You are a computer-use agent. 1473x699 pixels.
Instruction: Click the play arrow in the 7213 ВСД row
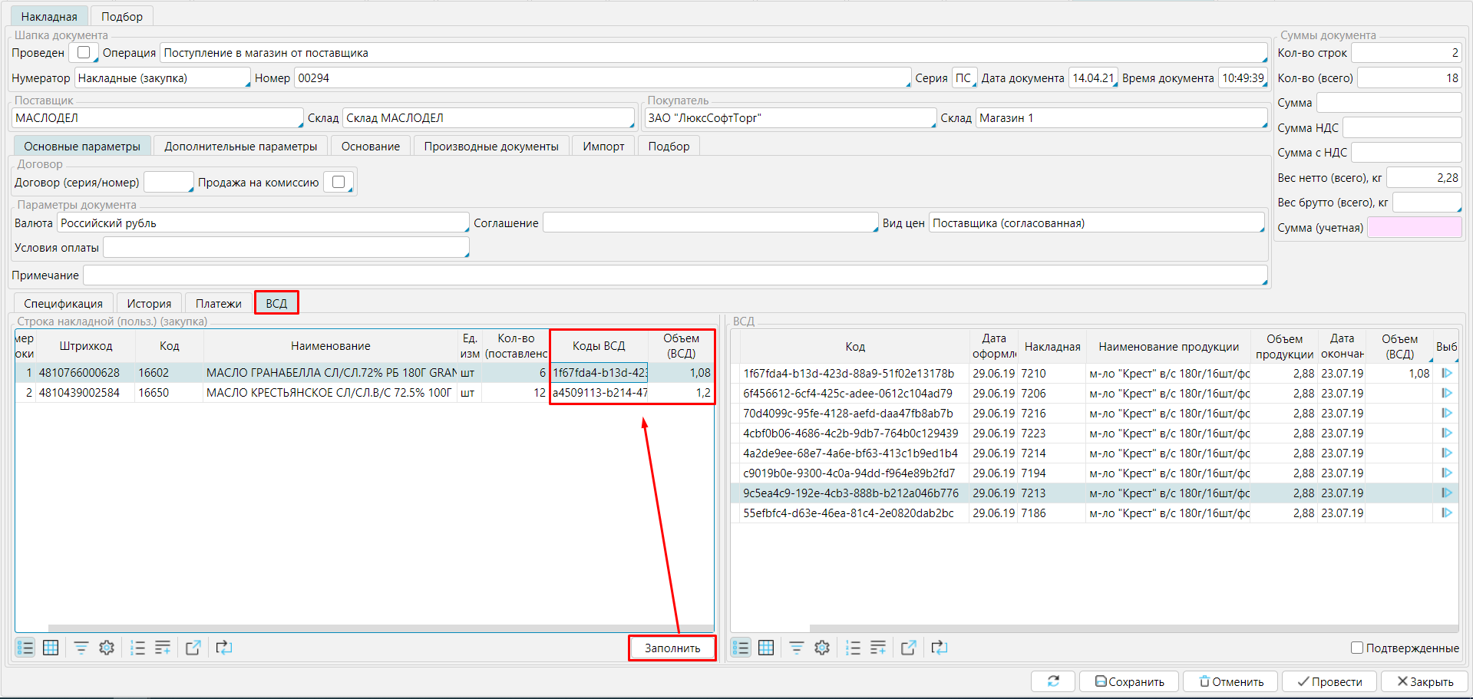pos(1447,493)
